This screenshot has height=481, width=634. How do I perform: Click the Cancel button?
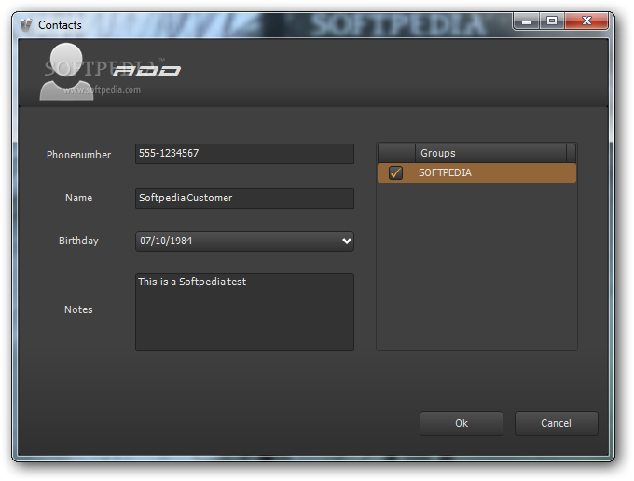point(556,423)
